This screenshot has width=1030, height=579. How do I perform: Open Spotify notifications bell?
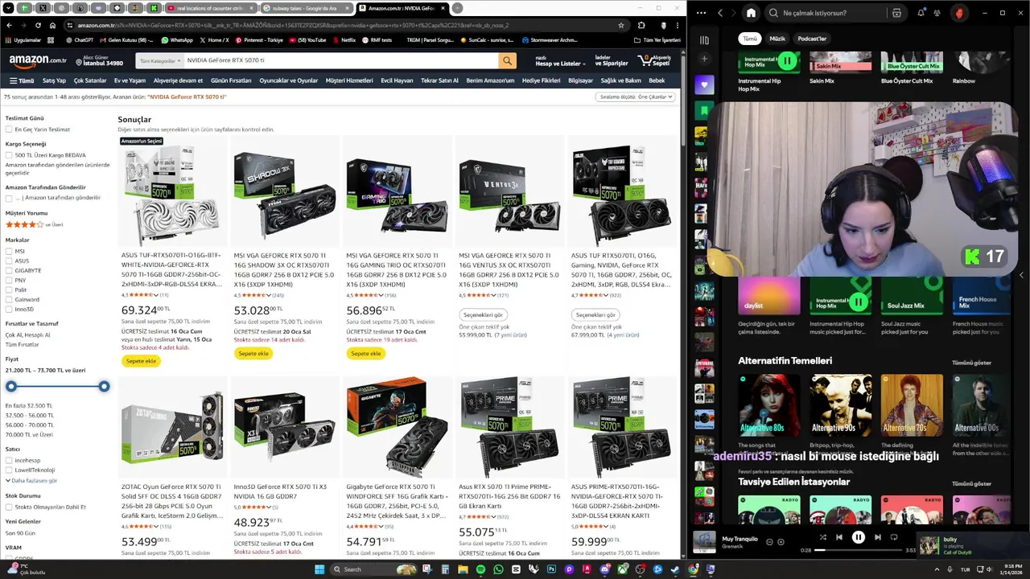921,13
